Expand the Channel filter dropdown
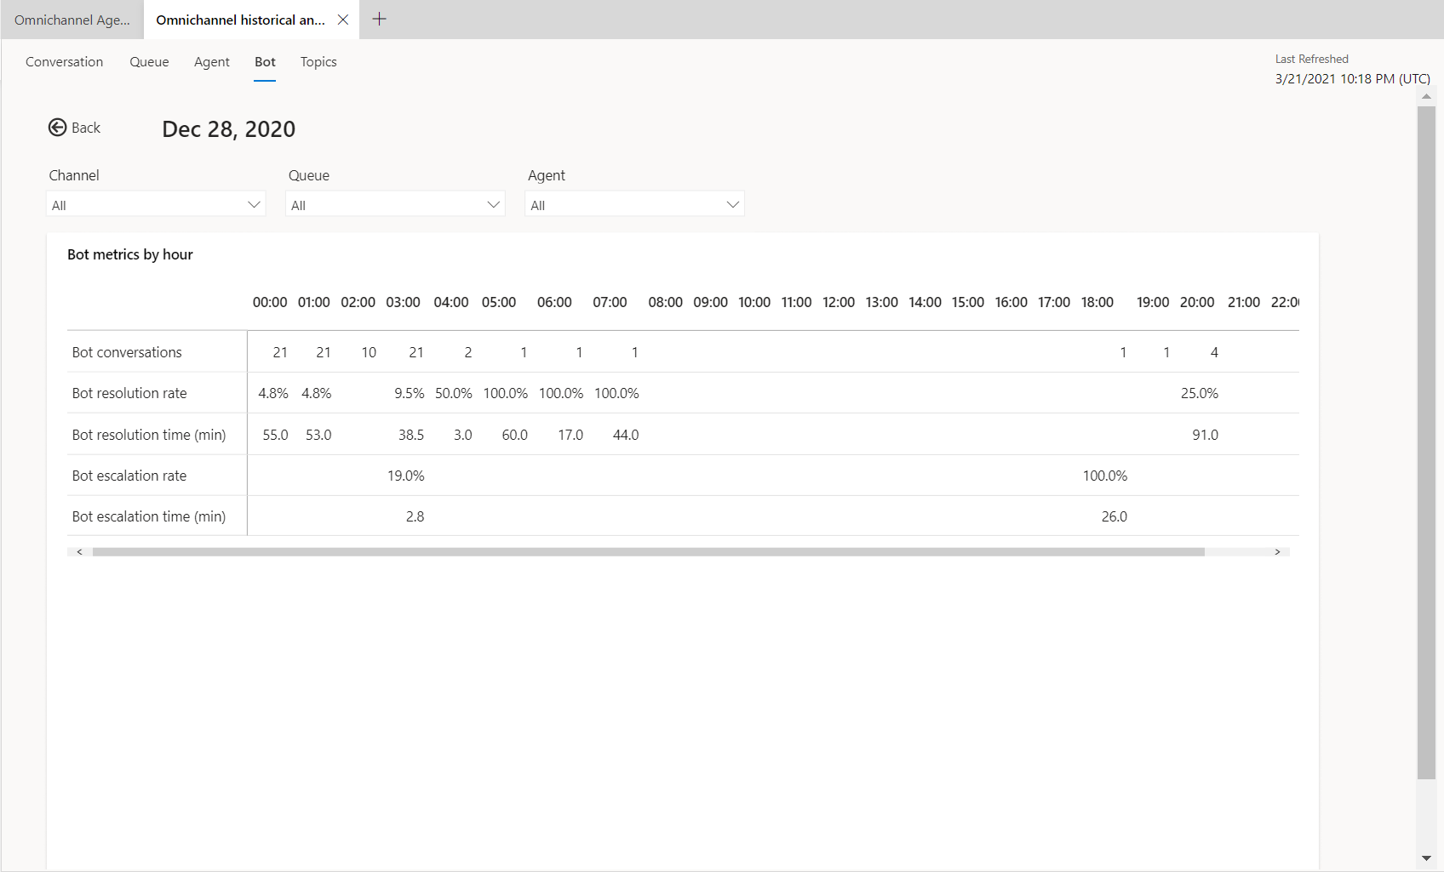 pyautogui.click(x=156, y=204)
